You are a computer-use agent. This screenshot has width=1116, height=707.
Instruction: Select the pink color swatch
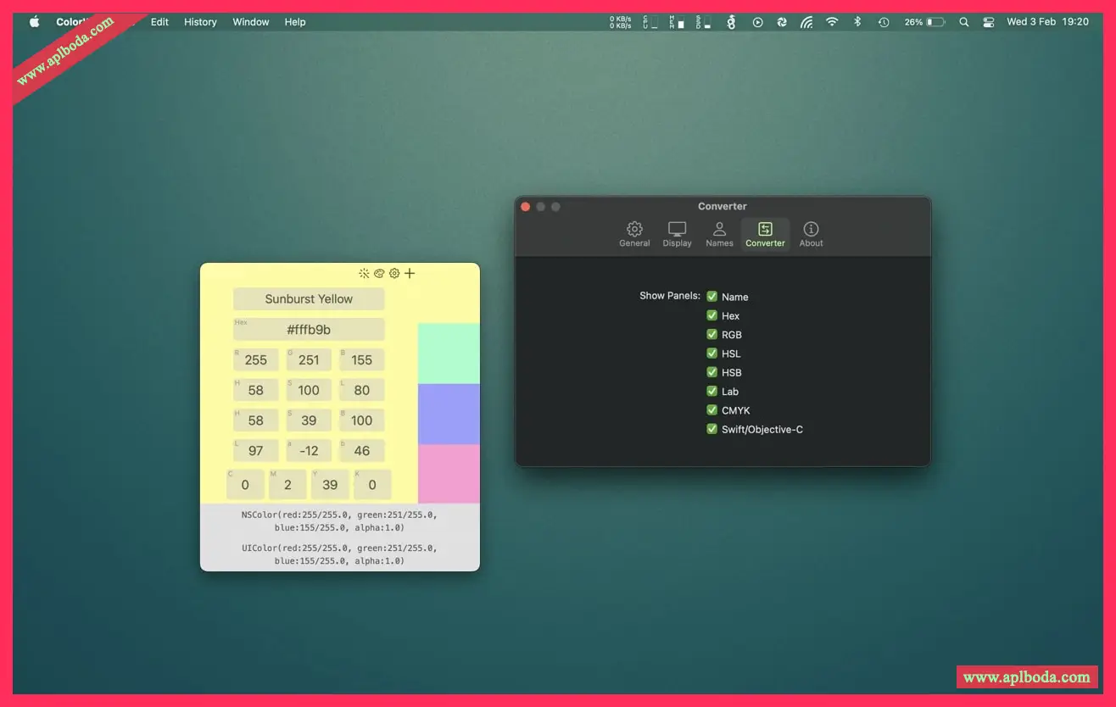[x=449, y=473]
